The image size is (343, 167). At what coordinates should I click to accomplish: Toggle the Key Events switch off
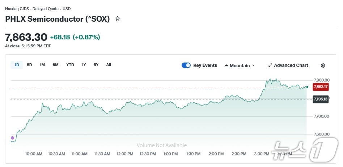coord(186,65)
